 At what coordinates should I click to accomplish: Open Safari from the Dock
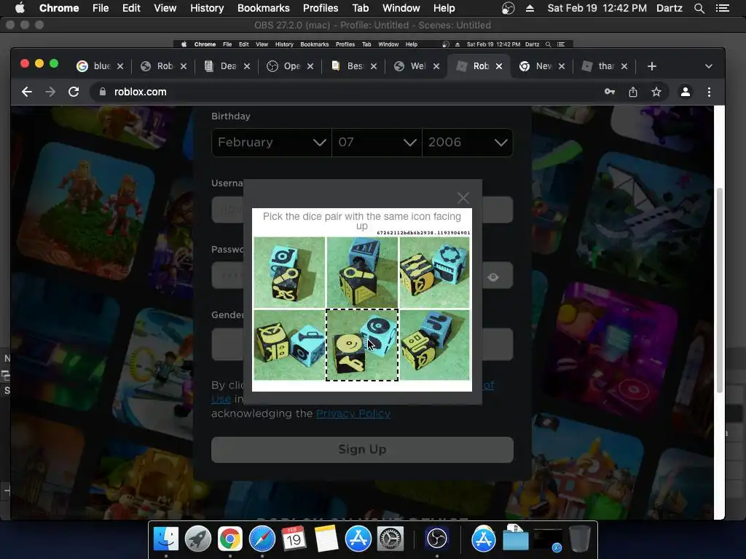(x=262, y=539)
